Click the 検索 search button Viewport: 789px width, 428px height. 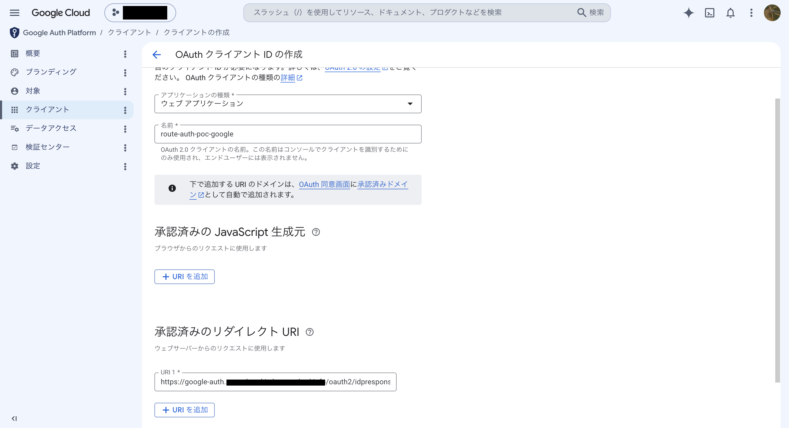click(x=590, y=12)
